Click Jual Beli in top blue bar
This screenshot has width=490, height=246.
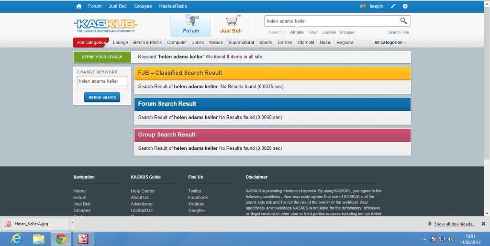[x=118, y=6]
